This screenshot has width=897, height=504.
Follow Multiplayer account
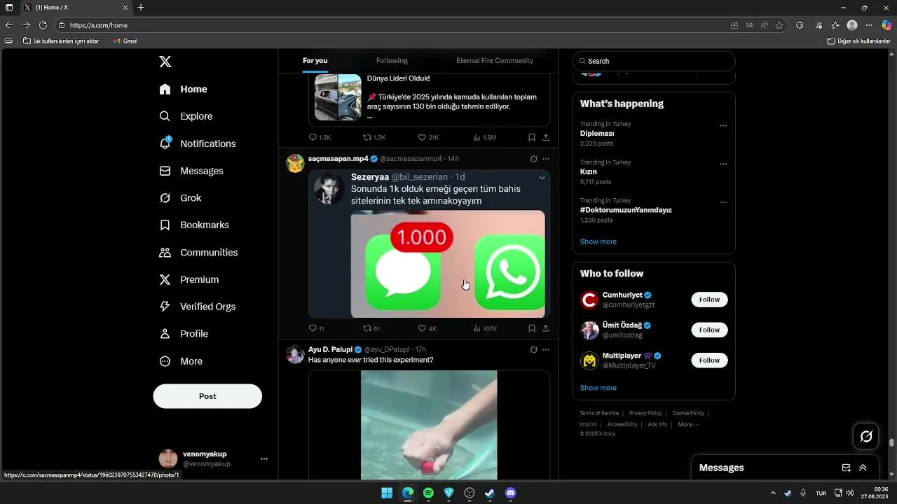(x=709, y=360)
